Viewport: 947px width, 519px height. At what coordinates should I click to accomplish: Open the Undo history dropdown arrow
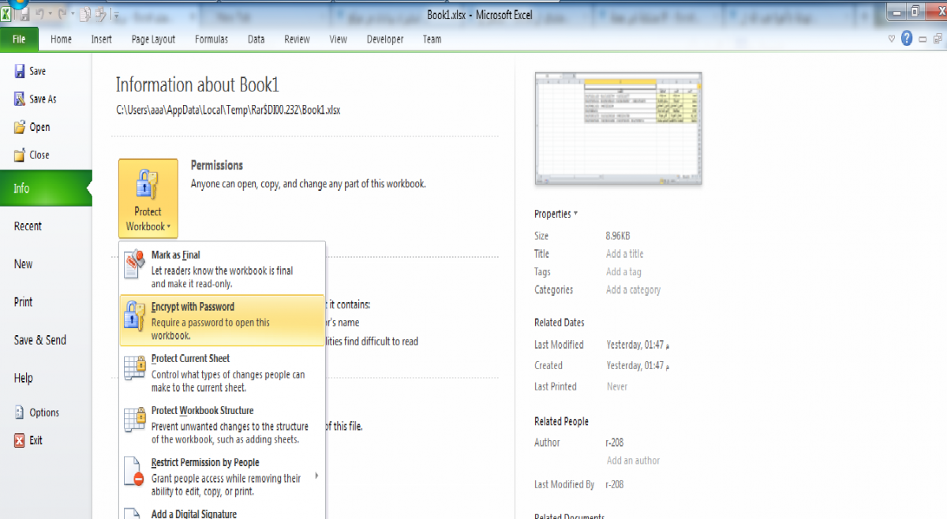tap(49, 14)
